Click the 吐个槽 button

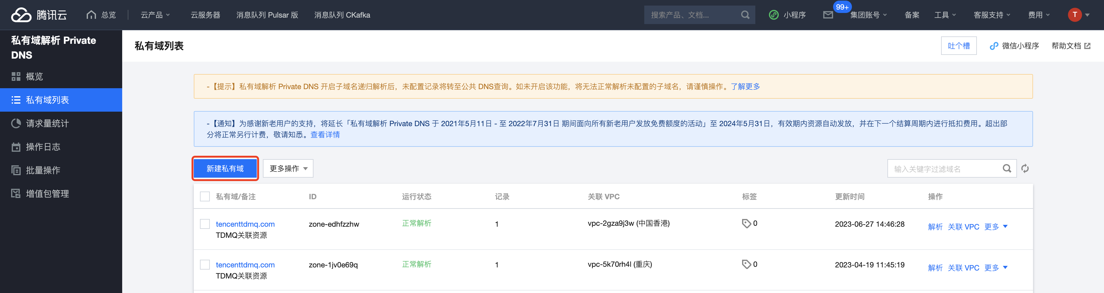959,46
